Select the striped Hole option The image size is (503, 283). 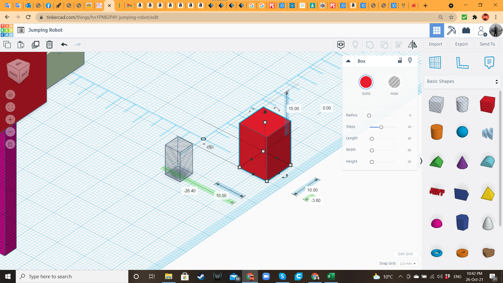click(394, 82)
